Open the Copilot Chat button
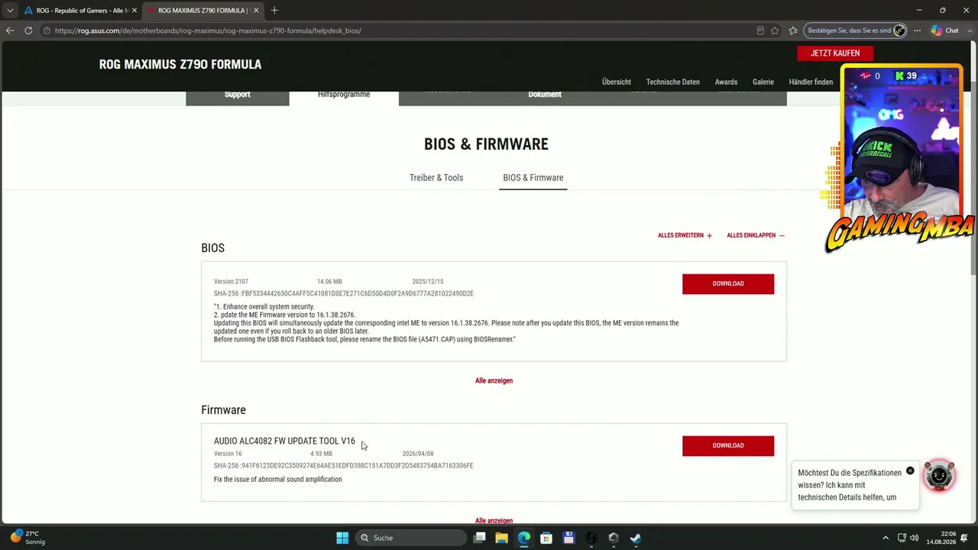The height and width of the screenshot is (550, 978). tap(946, 31)
